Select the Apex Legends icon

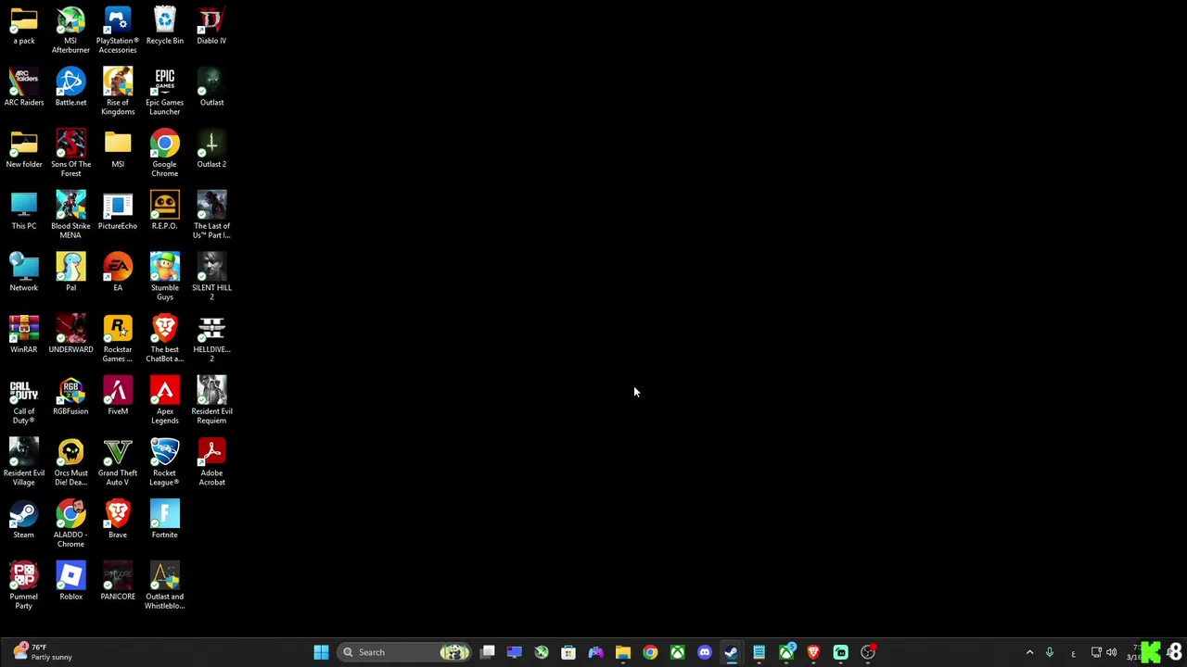tap(164, 401)
